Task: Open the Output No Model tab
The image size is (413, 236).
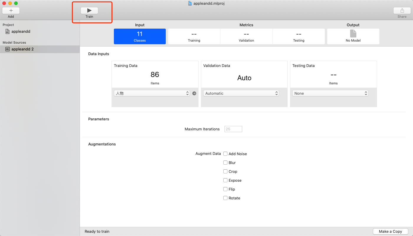Action: [x=353, y=36]
